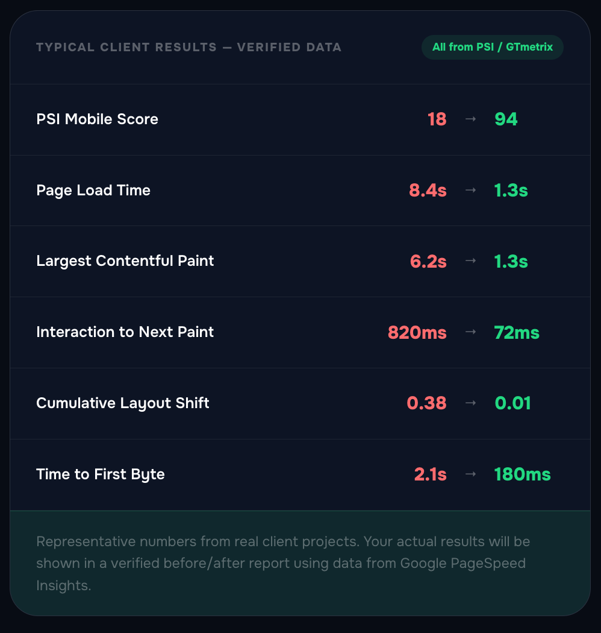This screenshot has height=633, width=601.
Task: Click the green 72ms value
Action: [517, 332]
